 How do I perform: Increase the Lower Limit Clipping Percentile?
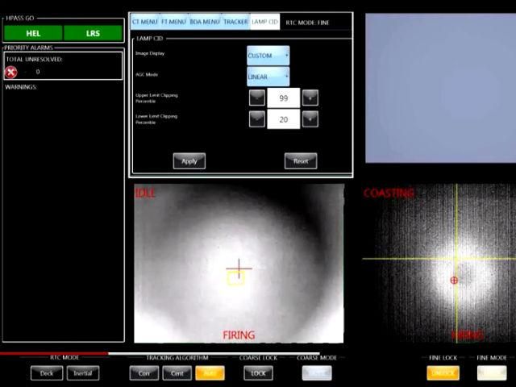coord(310,119)
